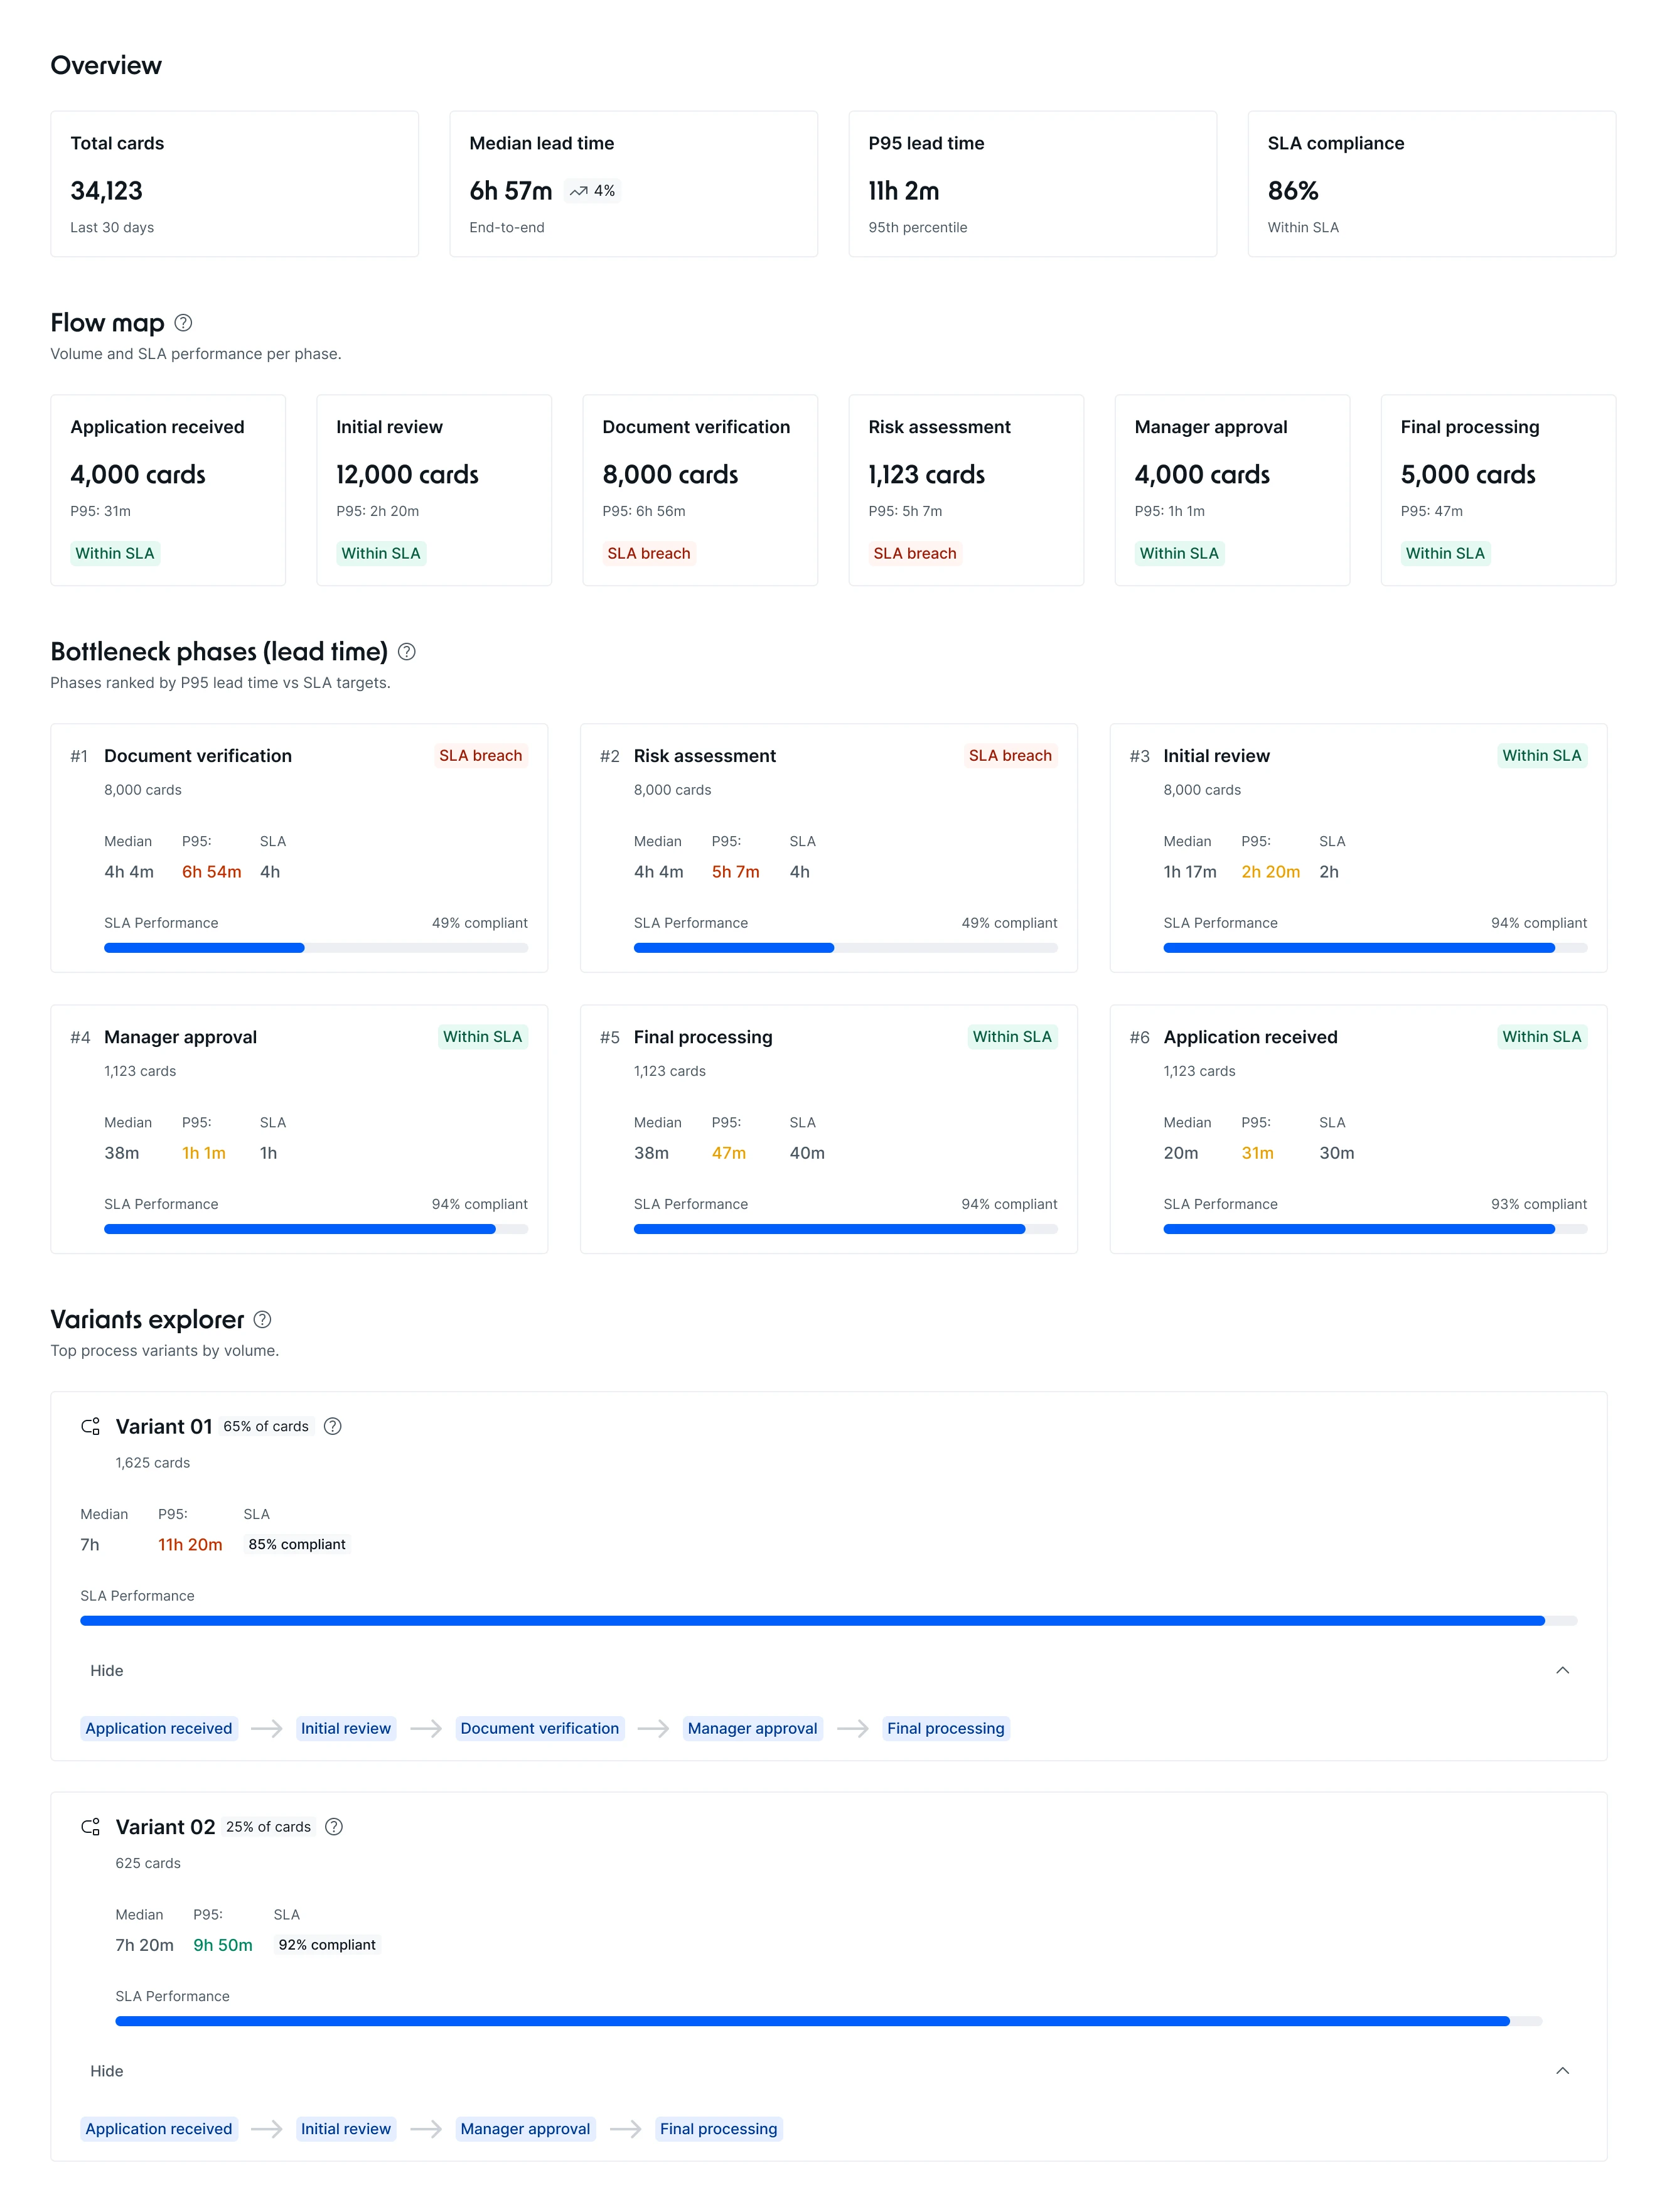
Task: Click the help icon next to 65% of cards
Action: point(333,1426)
